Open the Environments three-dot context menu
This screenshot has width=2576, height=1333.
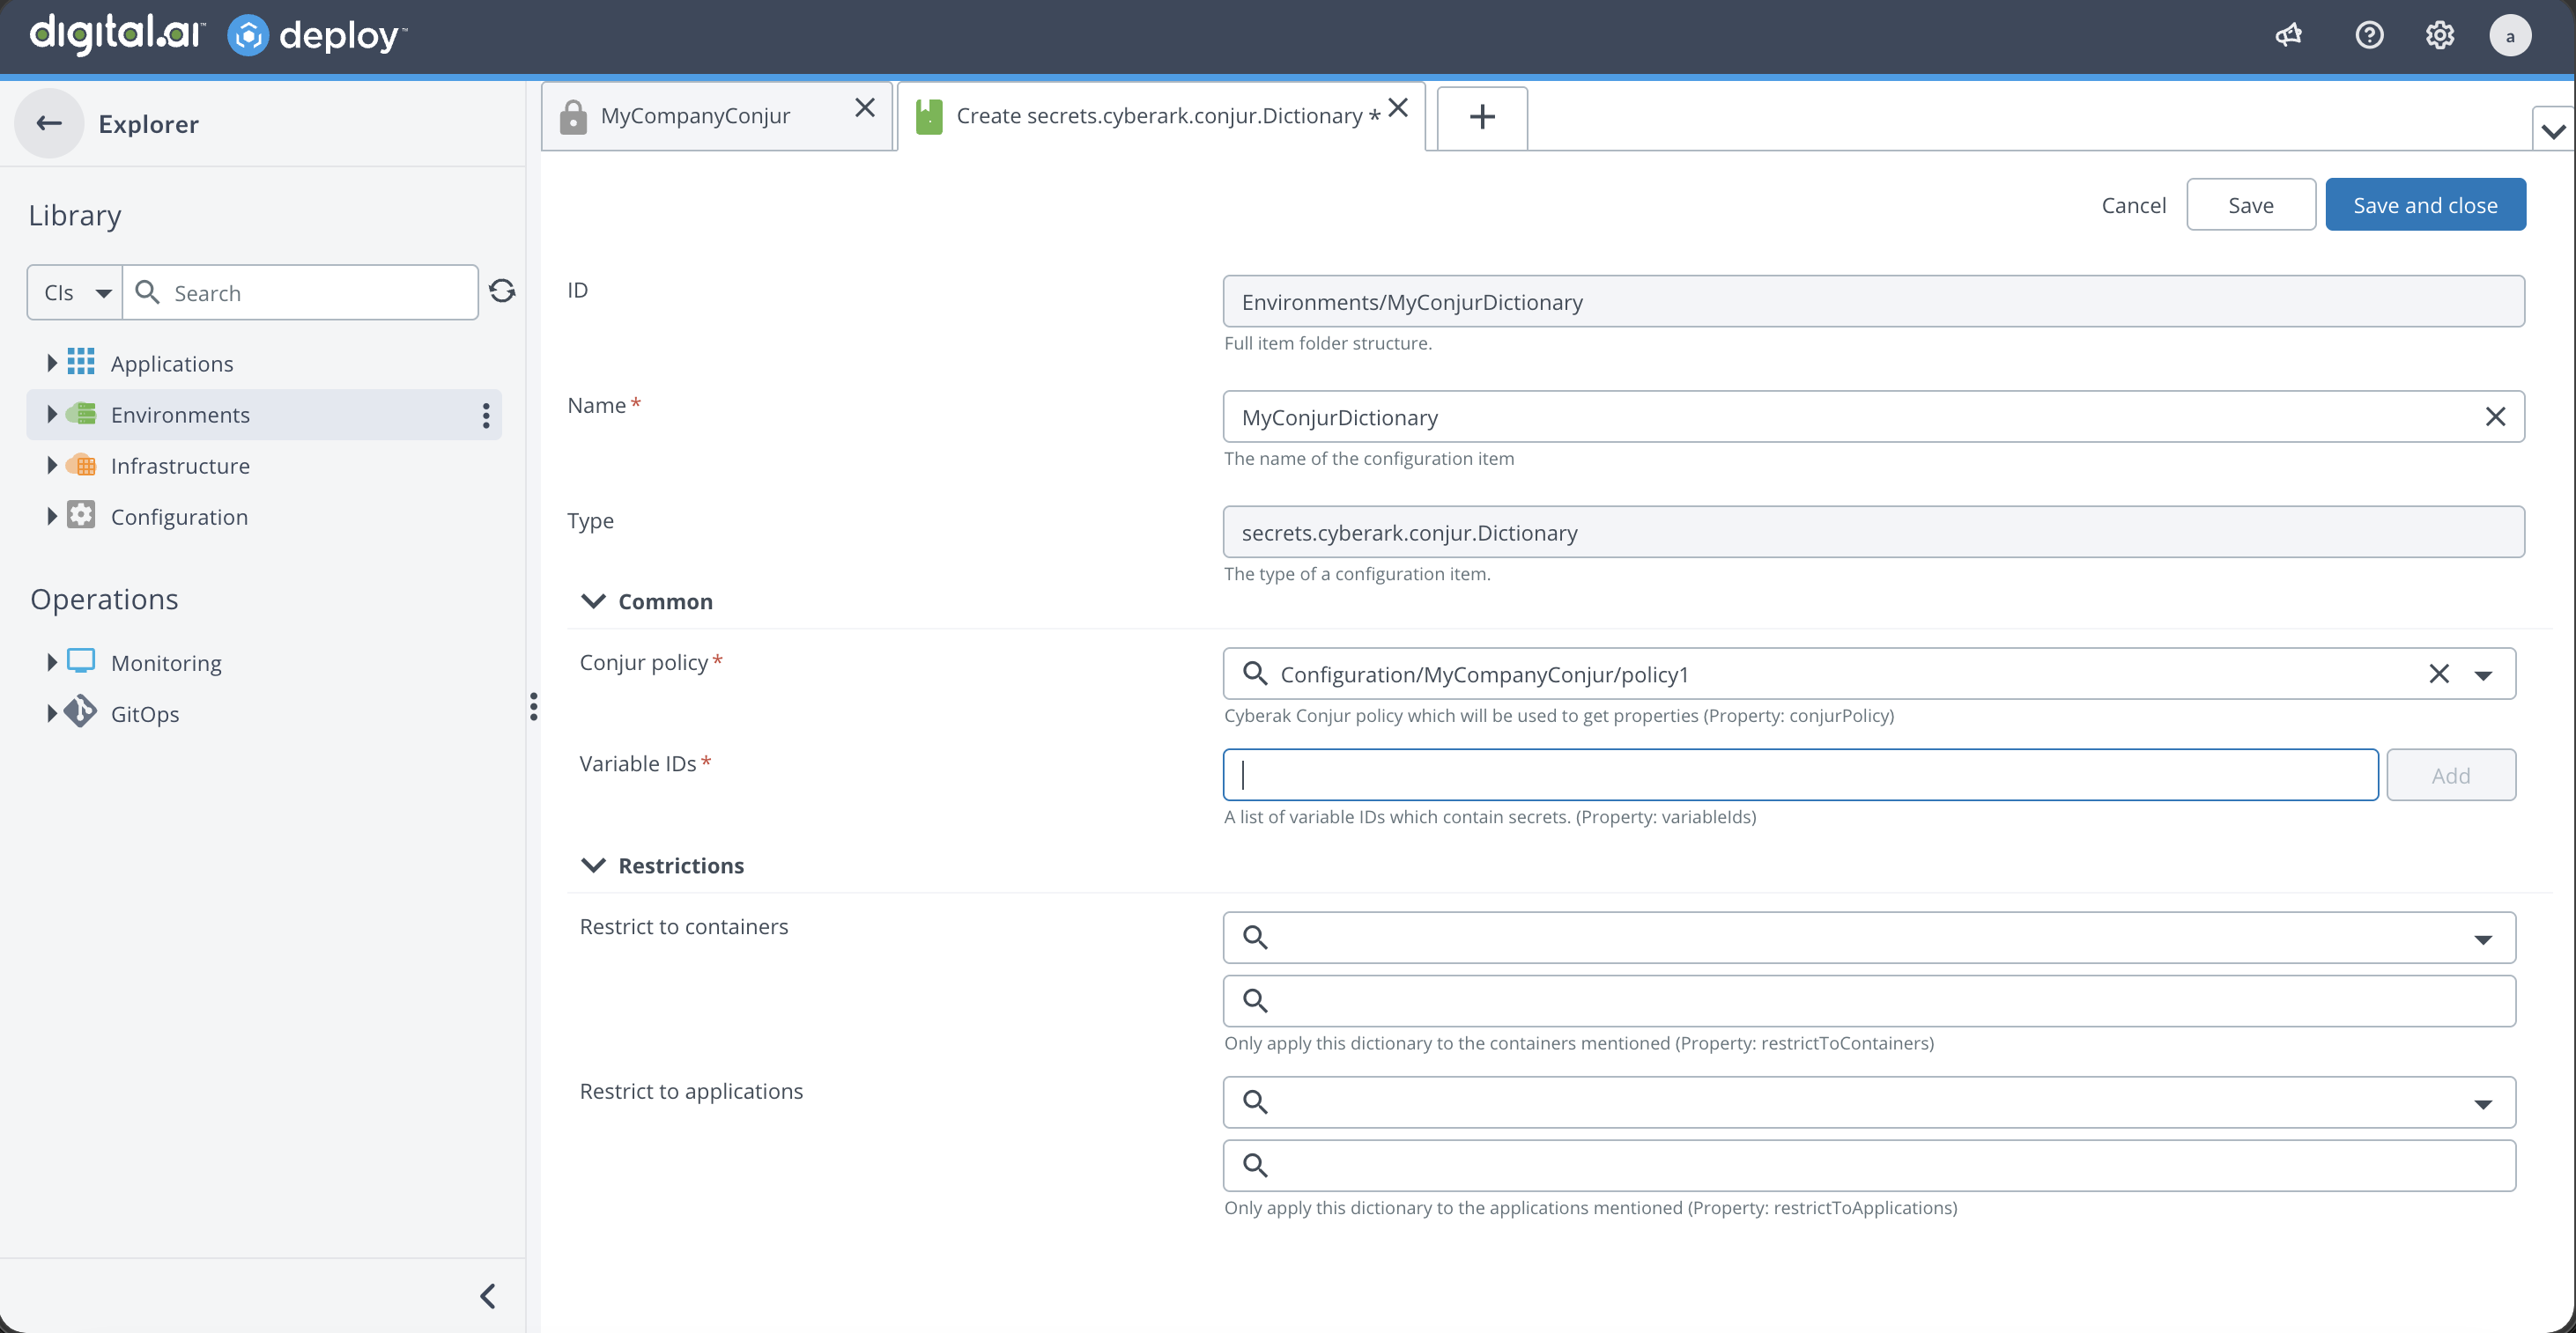point(486,415)
